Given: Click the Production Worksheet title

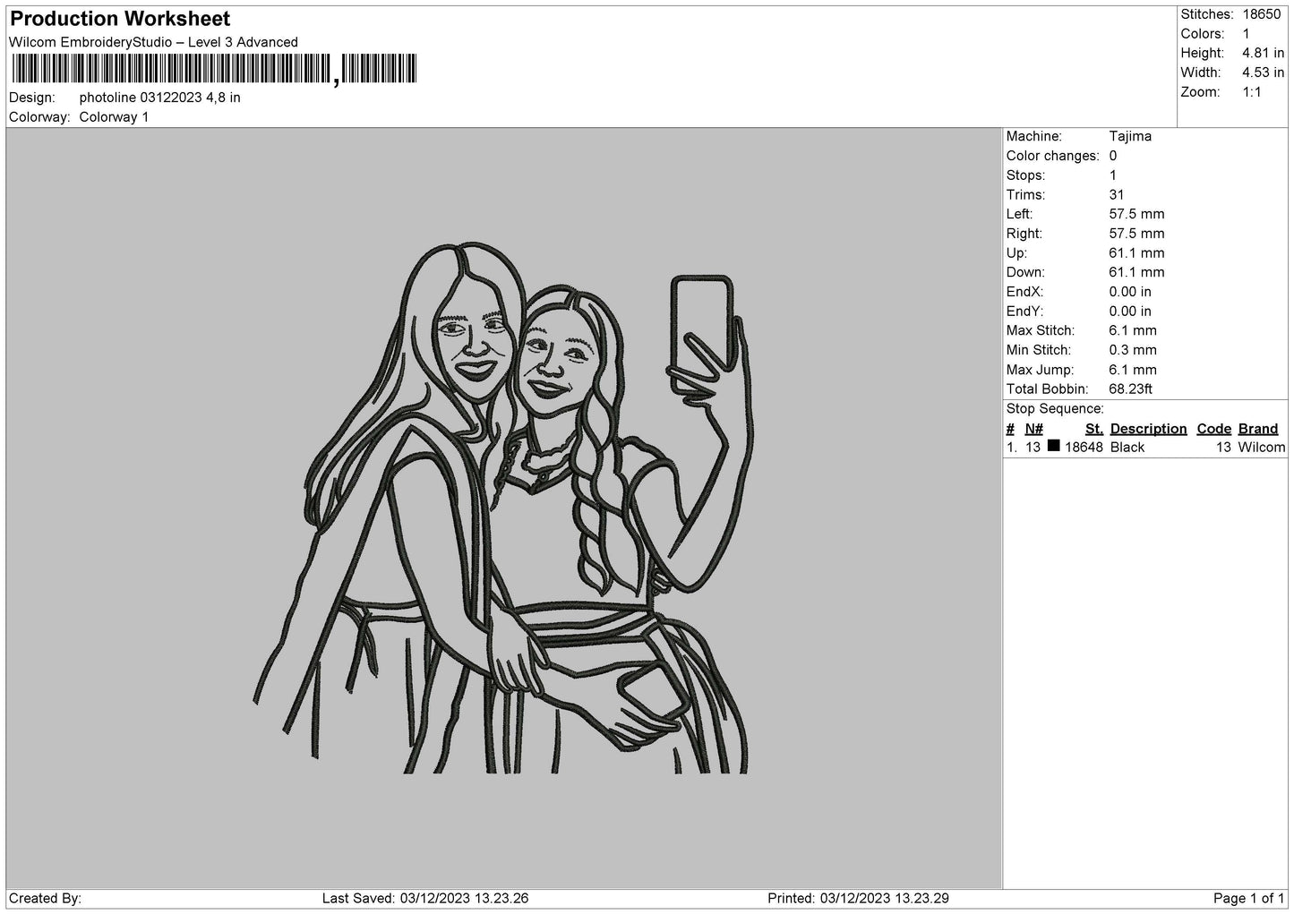Looking at the screenshot, I should tap(120, 19).
